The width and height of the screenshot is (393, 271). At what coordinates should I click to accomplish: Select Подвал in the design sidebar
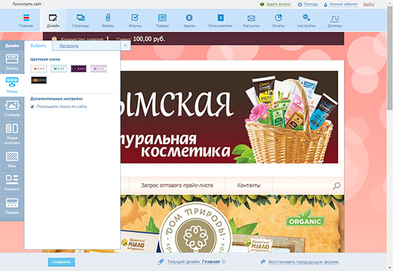pyautogui.click(x=12, y=206)
